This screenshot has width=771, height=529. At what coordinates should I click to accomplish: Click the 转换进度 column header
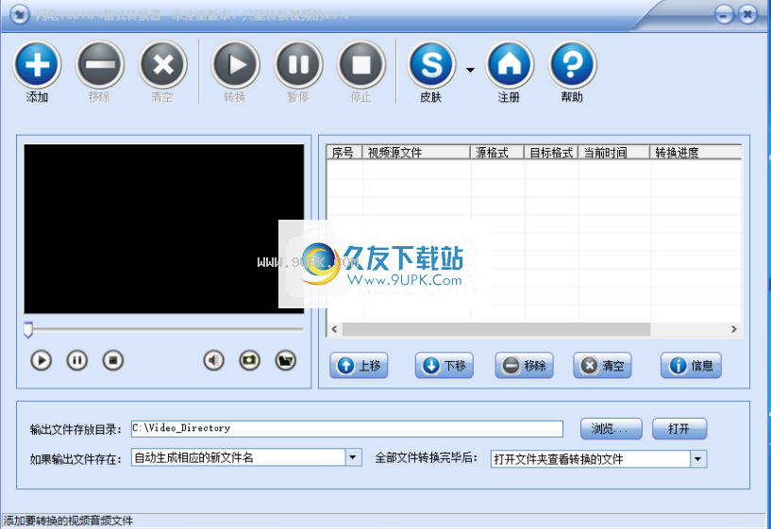tap(696, 152)
